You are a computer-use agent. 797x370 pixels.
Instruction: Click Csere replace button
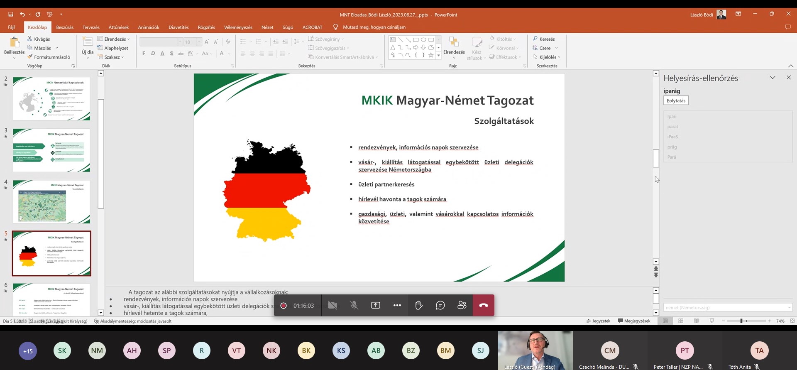tap(545, 48)
